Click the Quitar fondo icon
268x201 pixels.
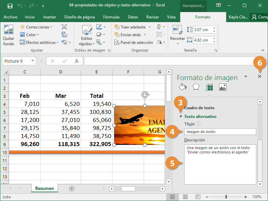(9, 30)
